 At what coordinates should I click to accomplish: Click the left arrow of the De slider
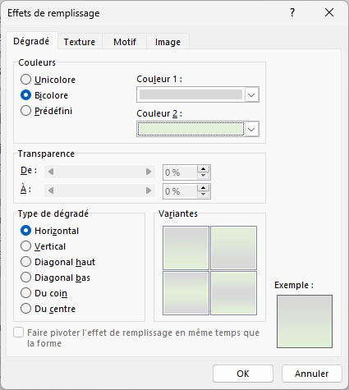(50, 172)
